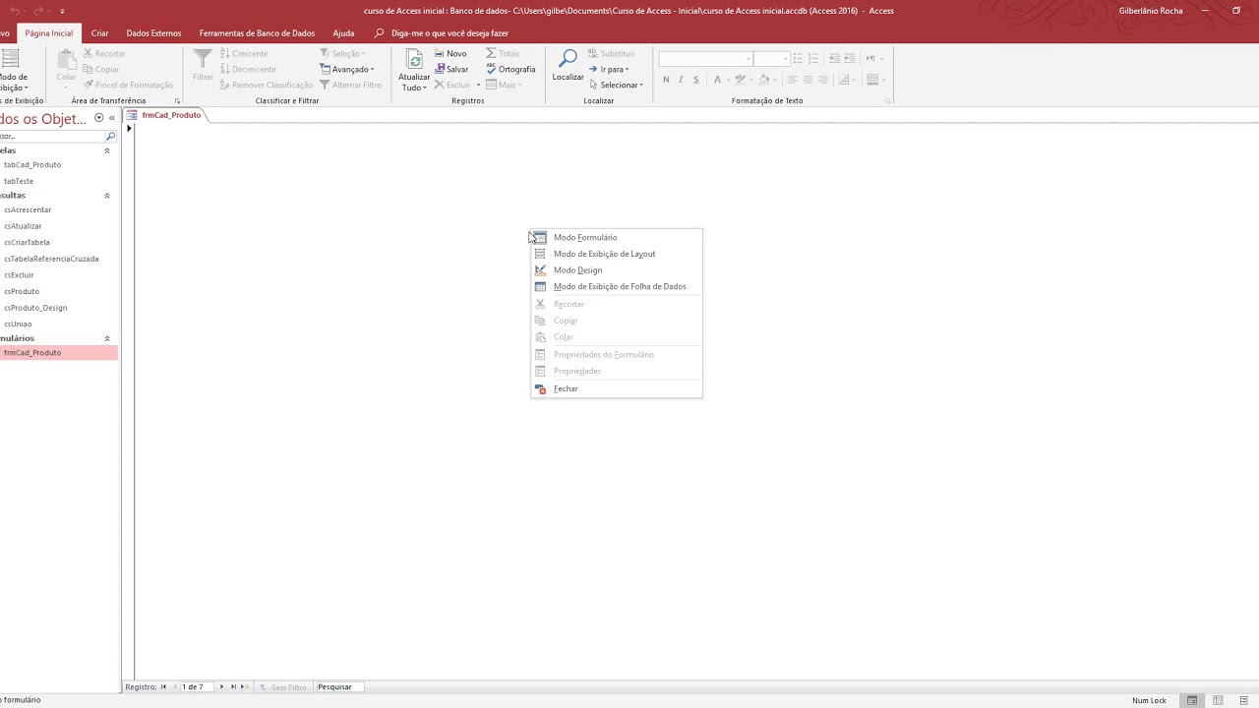Switch to Layout view in status bar
1259x708 pixels.
point(1219,700)
